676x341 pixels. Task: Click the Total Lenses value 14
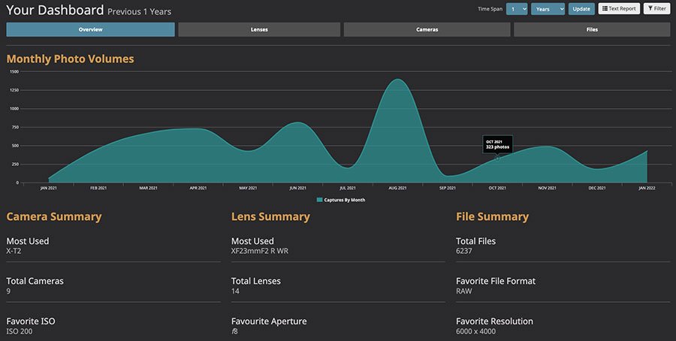tap(235, 291)
